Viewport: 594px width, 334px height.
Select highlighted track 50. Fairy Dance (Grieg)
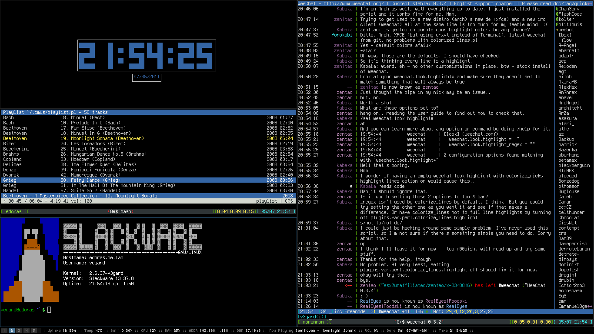coord(148,180)
